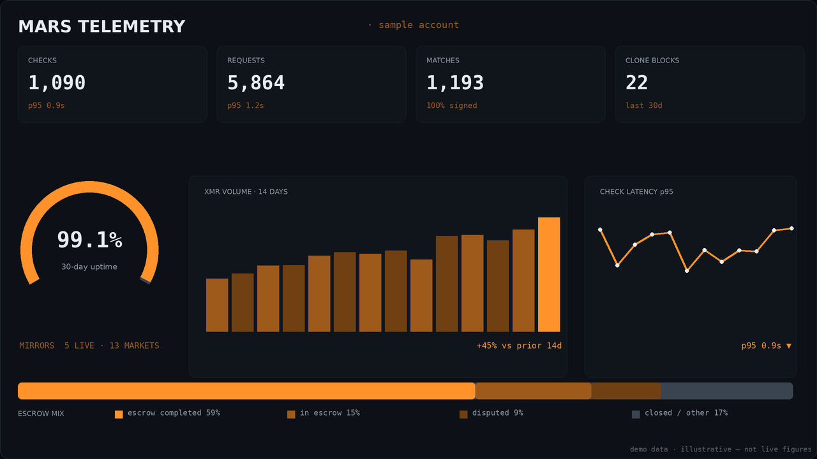Click the down triangle after the latency "p95 0.9s"
Screen dimensions: 817x459
789,346
